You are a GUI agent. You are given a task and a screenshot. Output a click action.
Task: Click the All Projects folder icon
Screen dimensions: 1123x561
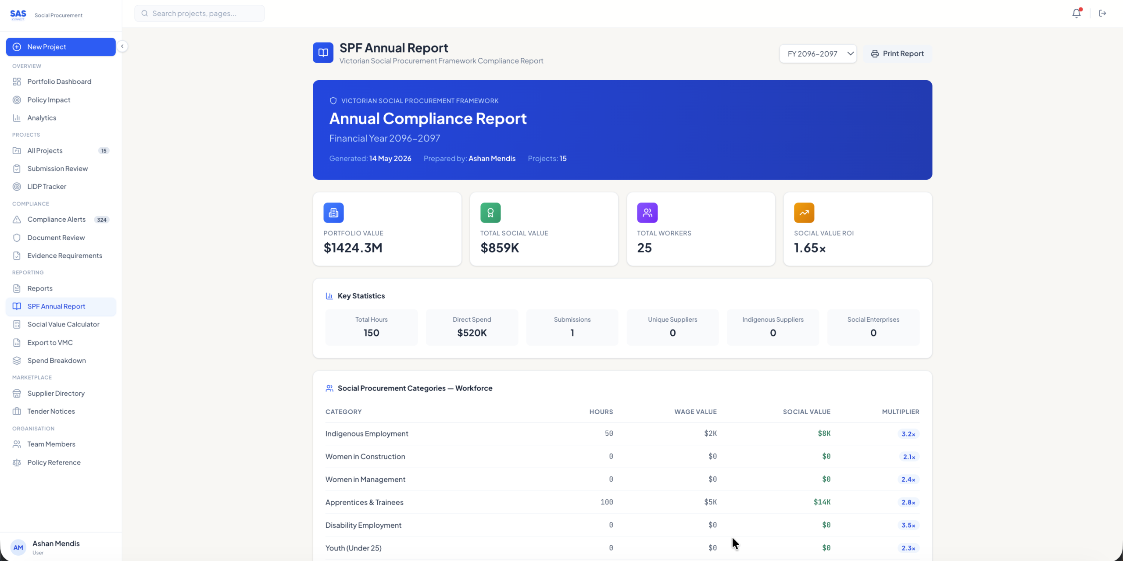[17, 151]
